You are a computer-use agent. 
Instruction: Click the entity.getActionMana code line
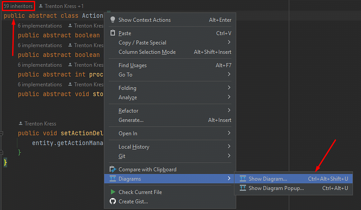pos(67,143)
